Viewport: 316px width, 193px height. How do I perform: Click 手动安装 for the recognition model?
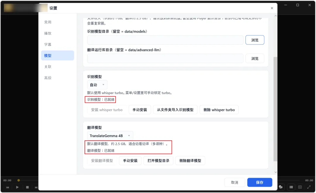tap(140, 110)
